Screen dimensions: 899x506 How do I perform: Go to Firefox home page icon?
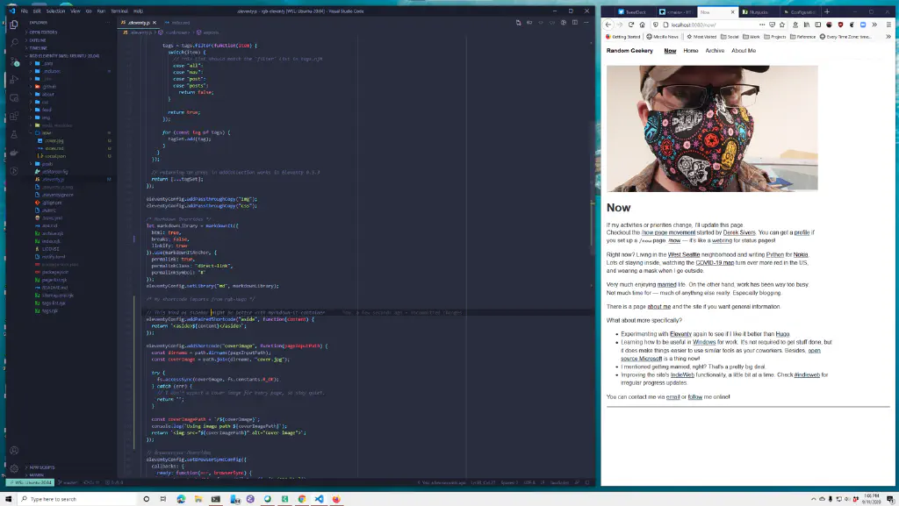(643, 25)
